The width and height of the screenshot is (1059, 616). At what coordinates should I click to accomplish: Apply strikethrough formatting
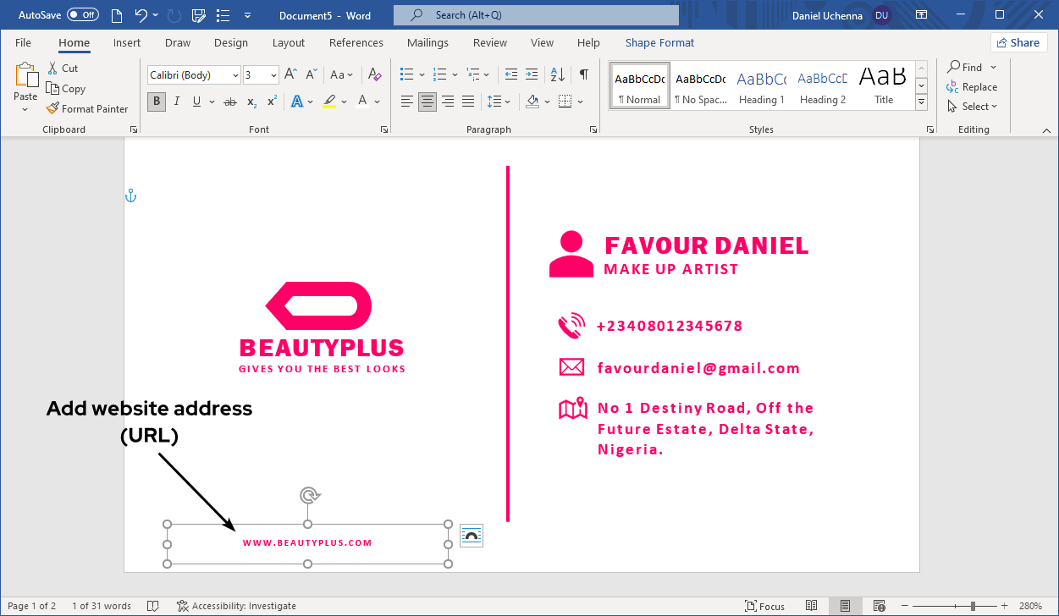229,102
